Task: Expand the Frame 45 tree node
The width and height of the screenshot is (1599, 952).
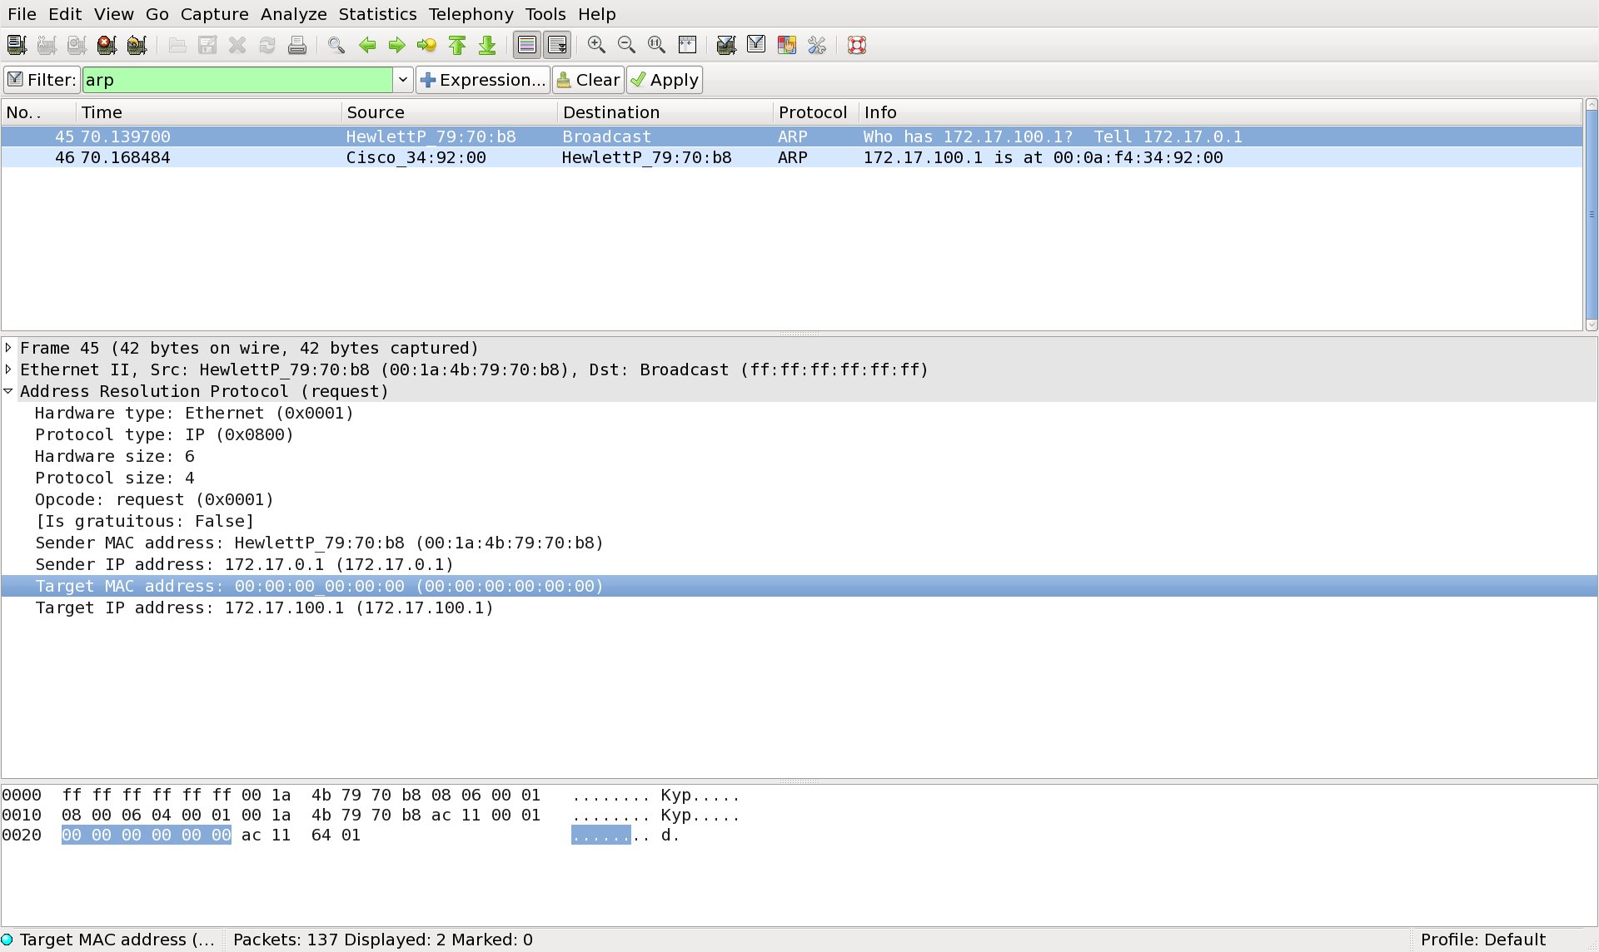Action: (x=8, y=348)
